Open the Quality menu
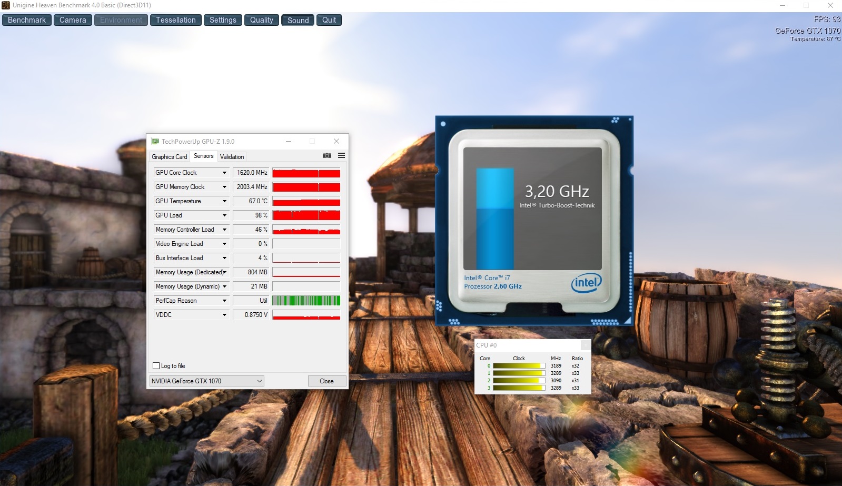This screenshot has height=486, width=842. (262, 20)
